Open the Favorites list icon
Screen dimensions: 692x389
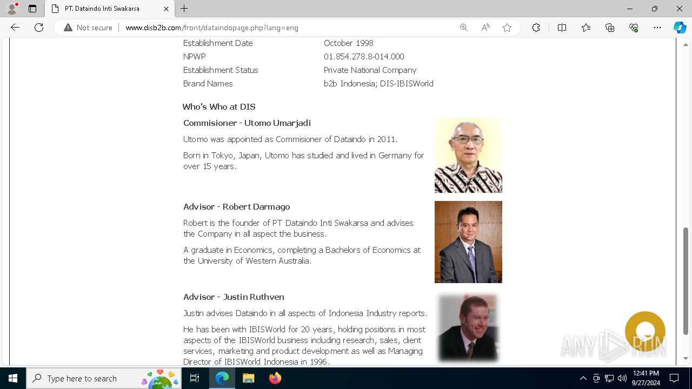click(586, 28)
